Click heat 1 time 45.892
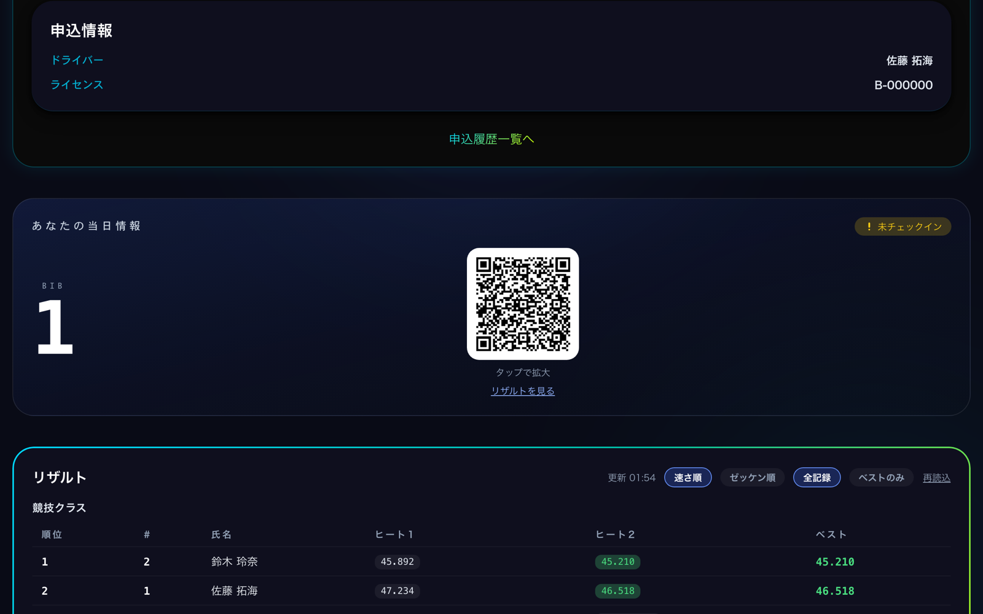Image resolution: width=983 pixels, height=614 pixels. point(398,562)
